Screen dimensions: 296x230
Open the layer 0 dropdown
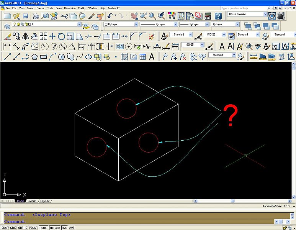tap(79, 24)
